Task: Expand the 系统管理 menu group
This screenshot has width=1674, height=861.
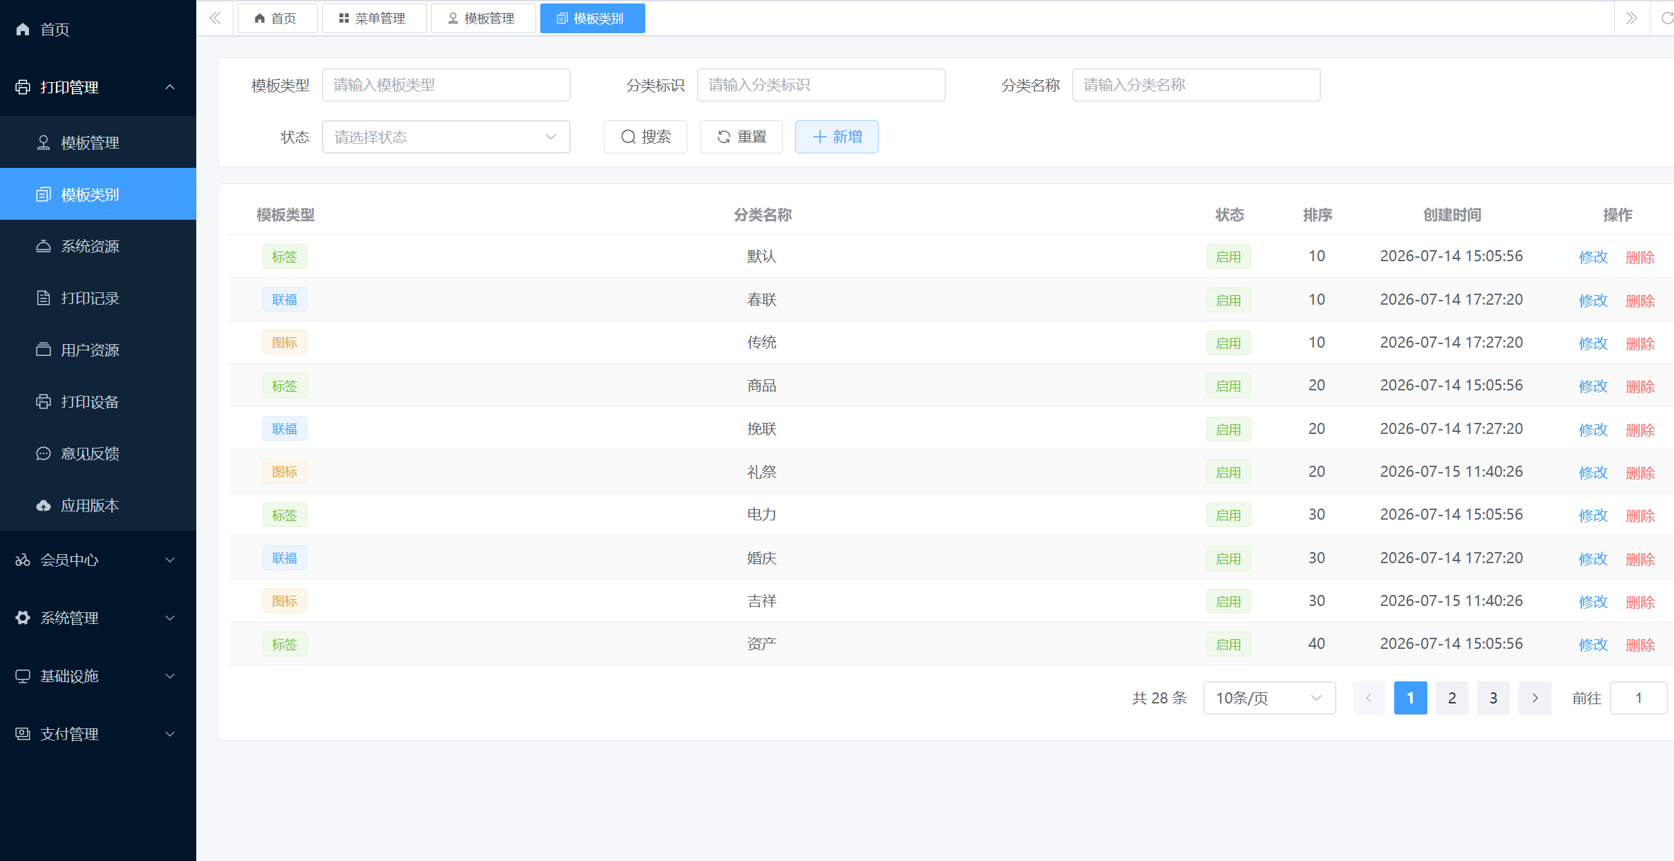Action: click(x=170, y=618)
